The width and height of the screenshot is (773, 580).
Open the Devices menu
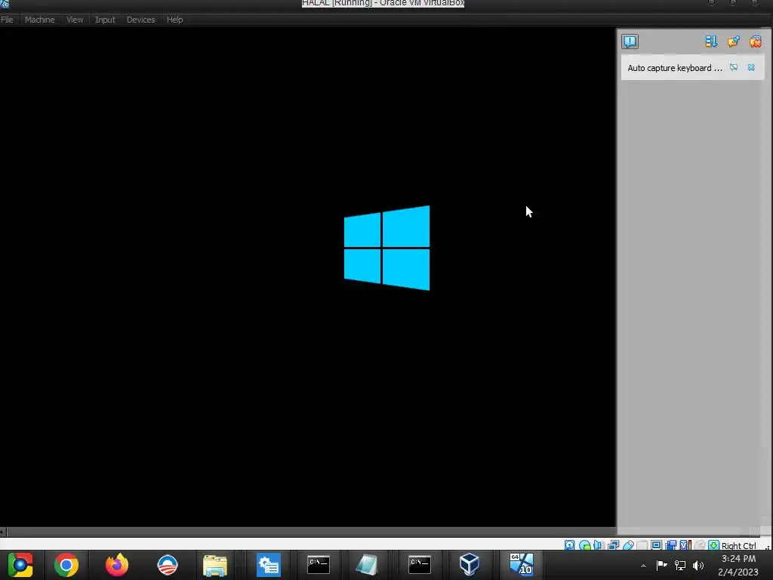pos(140,20)
